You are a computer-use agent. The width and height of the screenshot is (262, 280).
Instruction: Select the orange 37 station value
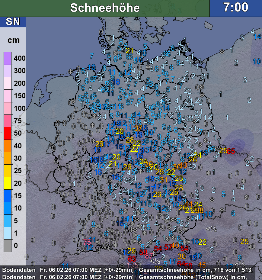[138, 128]
